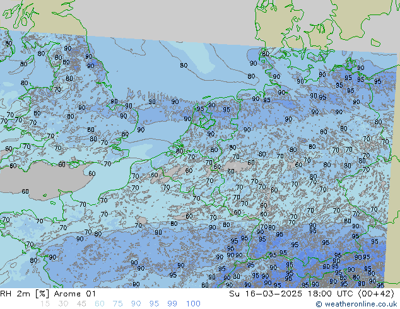Select the 15 value in the colour legend
400x309 pixels.
coord(45,304)
